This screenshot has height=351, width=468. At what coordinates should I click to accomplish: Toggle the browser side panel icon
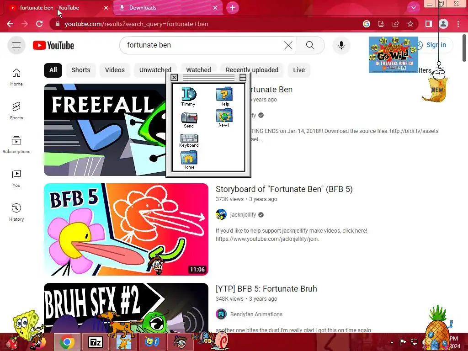click(x=429, y=24)
